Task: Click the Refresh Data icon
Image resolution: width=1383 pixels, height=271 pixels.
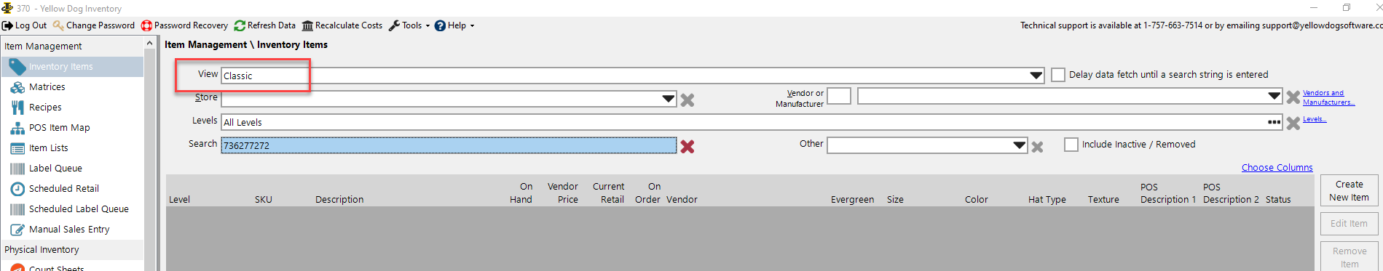Action: pyautogui.click(x=240, y=25)
